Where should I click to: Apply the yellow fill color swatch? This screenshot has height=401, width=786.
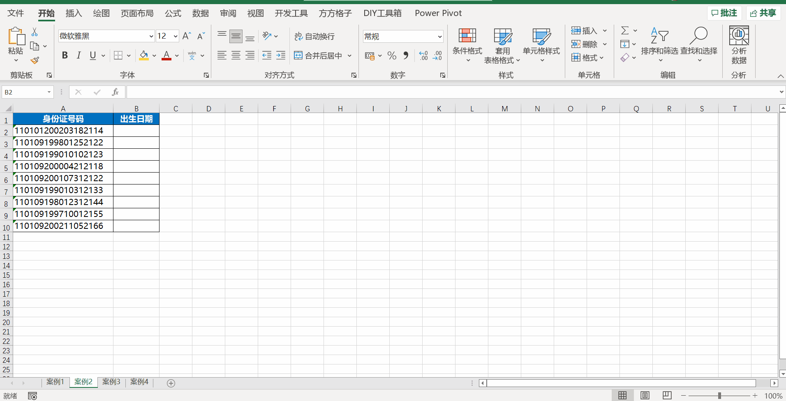tap(144, 55)
